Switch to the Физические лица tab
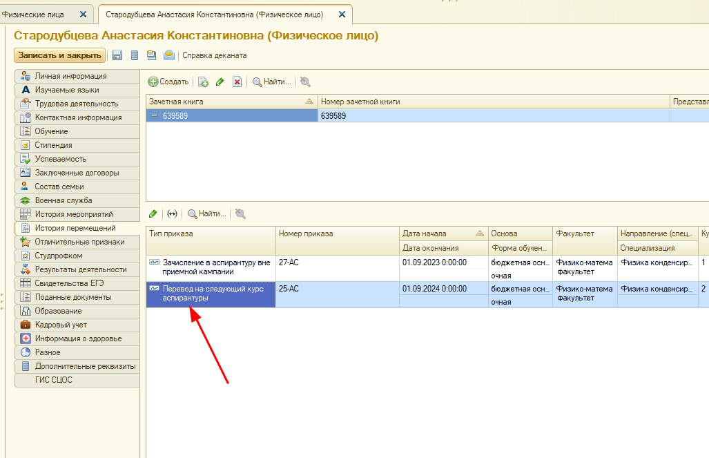Screen dimensions: 709x458 point(35,14)
